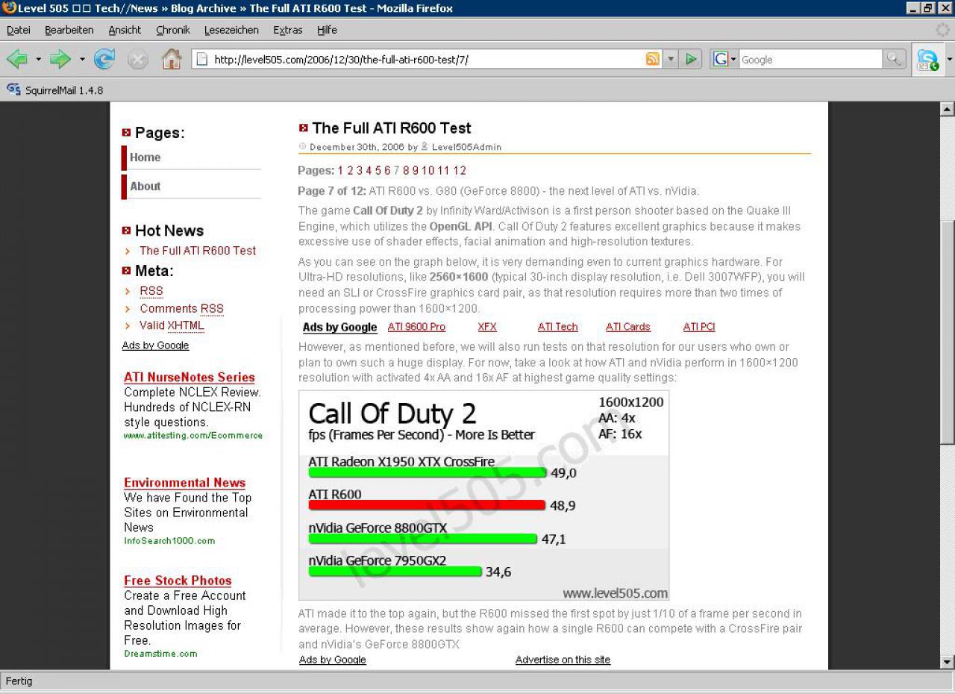This screenshot has height=694, width=955.
Task: Open the Ansicht menu
Action: tap(125, 30)
